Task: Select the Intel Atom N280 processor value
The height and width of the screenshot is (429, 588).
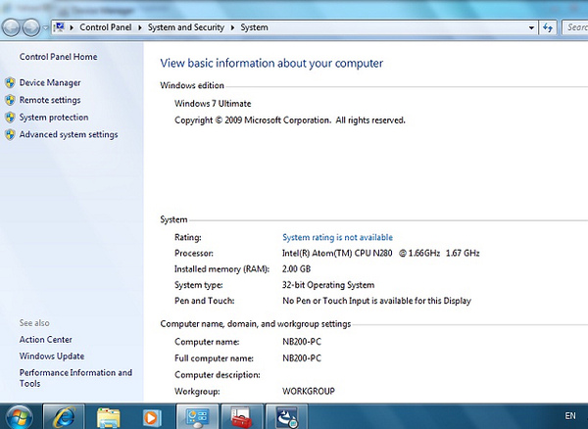Action: [380, 254]
